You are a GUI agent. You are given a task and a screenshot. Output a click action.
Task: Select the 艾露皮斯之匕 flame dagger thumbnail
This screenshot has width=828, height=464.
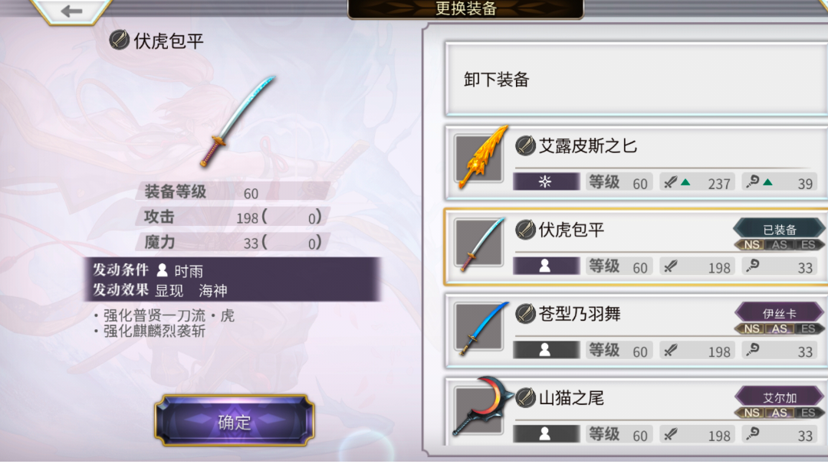pyautogui.click(x=481, y=157)
